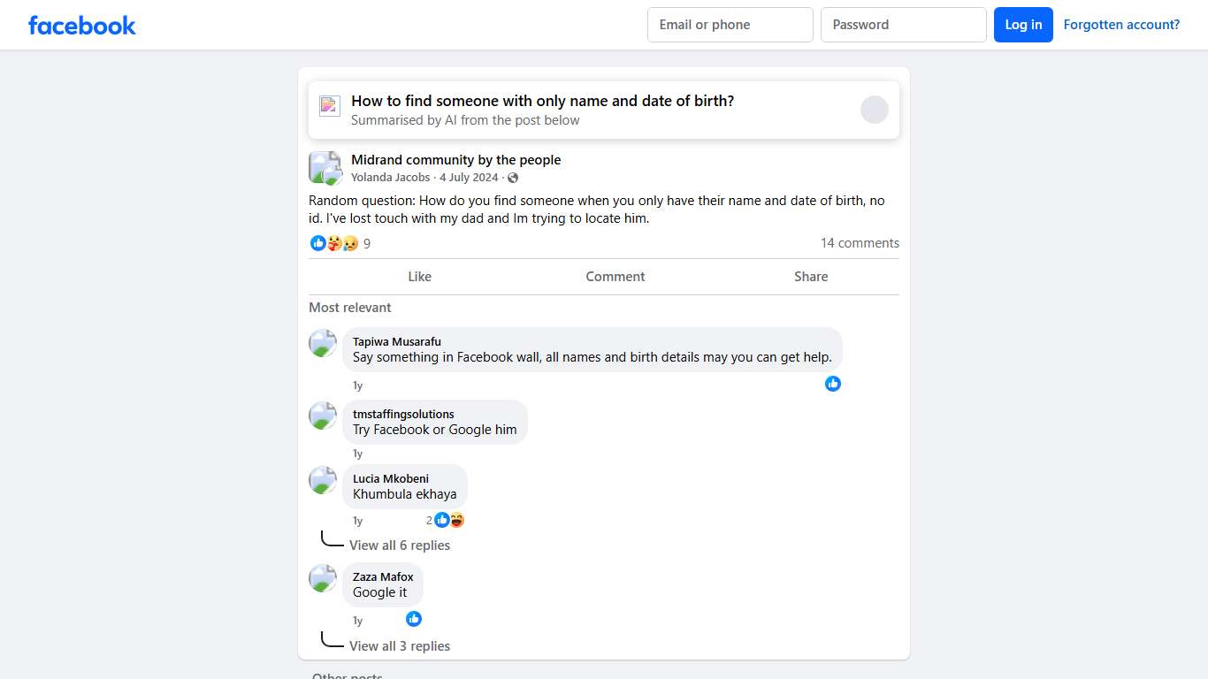Open the 14 comments link
Viewport: 1208px width, 679px height.
[860, 243]
